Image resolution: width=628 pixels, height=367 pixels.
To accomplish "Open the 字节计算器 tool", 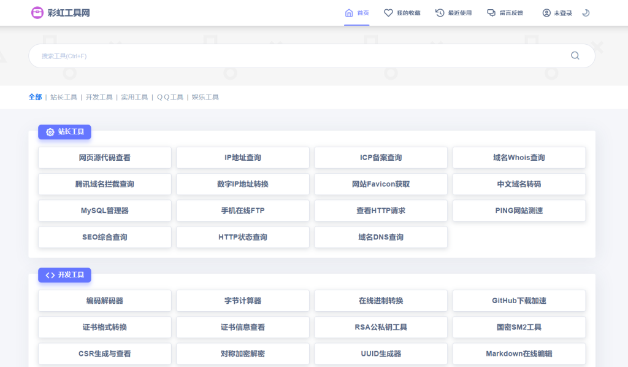I will coord(243,301).
